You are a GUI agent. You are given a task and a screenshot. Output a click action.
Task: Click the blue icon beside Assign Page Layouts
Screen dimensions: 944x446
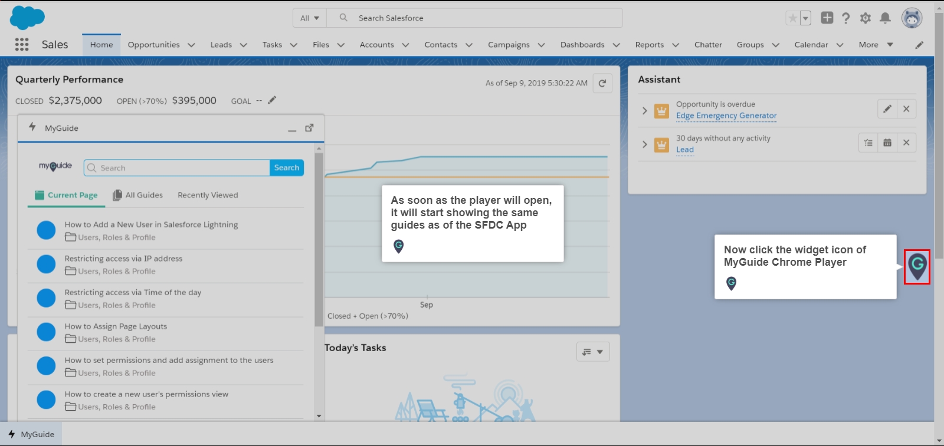(46, 332)
